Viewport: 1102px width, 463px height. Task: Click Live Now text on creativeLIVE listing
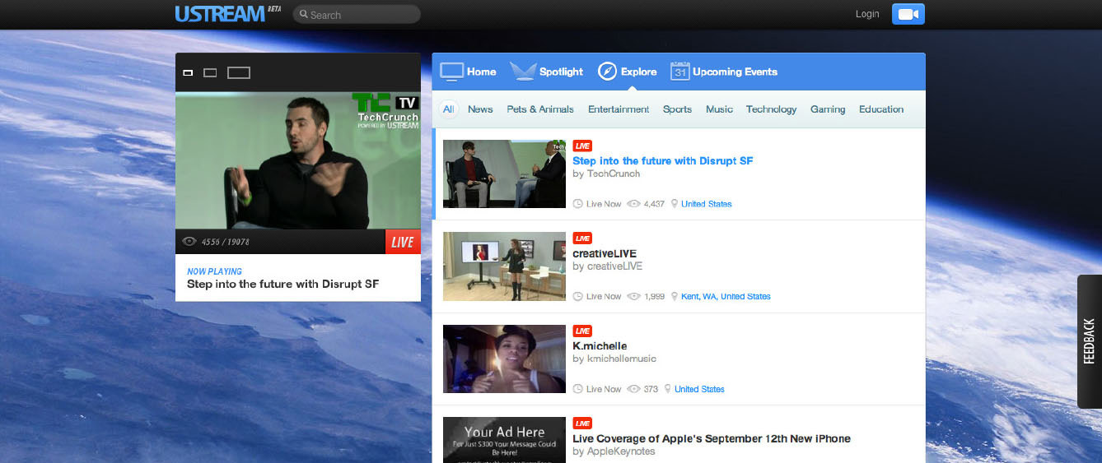pyautogui.click(x=604, y=296)
